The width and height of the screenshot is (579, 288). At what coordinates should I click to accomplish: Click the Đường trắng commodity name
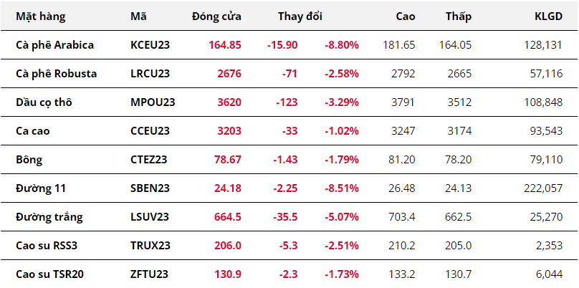(x=47, y=216)
